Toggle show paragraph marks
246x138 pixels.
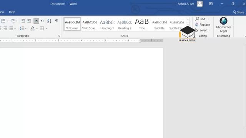[x=57, y=21]
